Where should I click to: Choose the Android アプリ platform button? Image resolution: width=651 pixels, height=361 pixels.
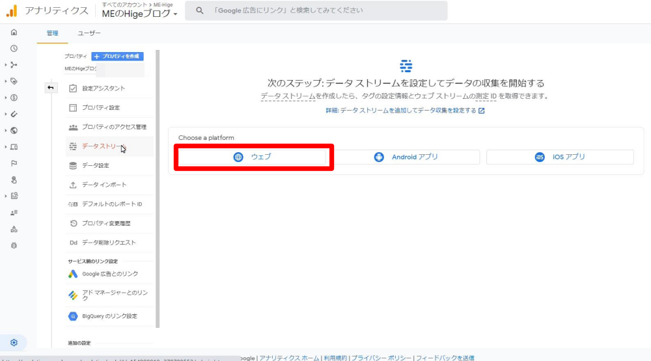406,157
